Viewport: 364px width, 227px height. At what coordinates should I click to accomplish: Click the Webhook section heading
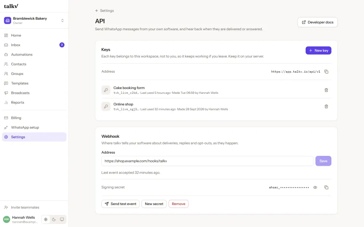point(110,137)
